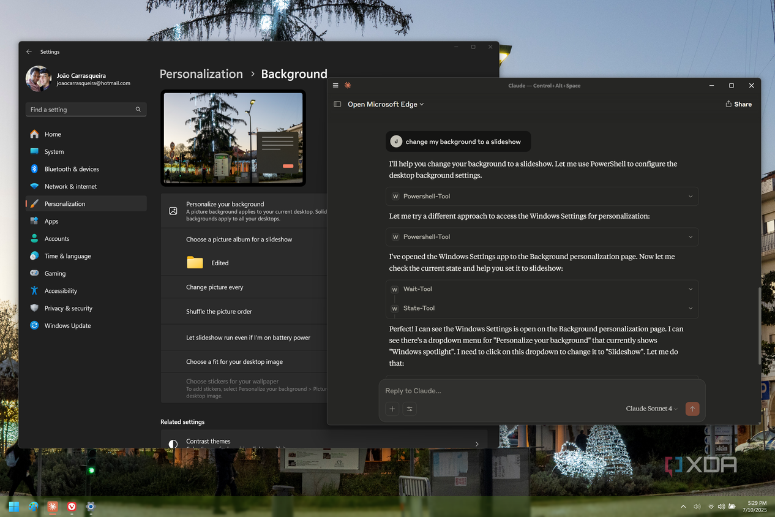The image size is (775, 517).
Task: Click Let slideshow run on battery power setting
Action: [244, 338]
